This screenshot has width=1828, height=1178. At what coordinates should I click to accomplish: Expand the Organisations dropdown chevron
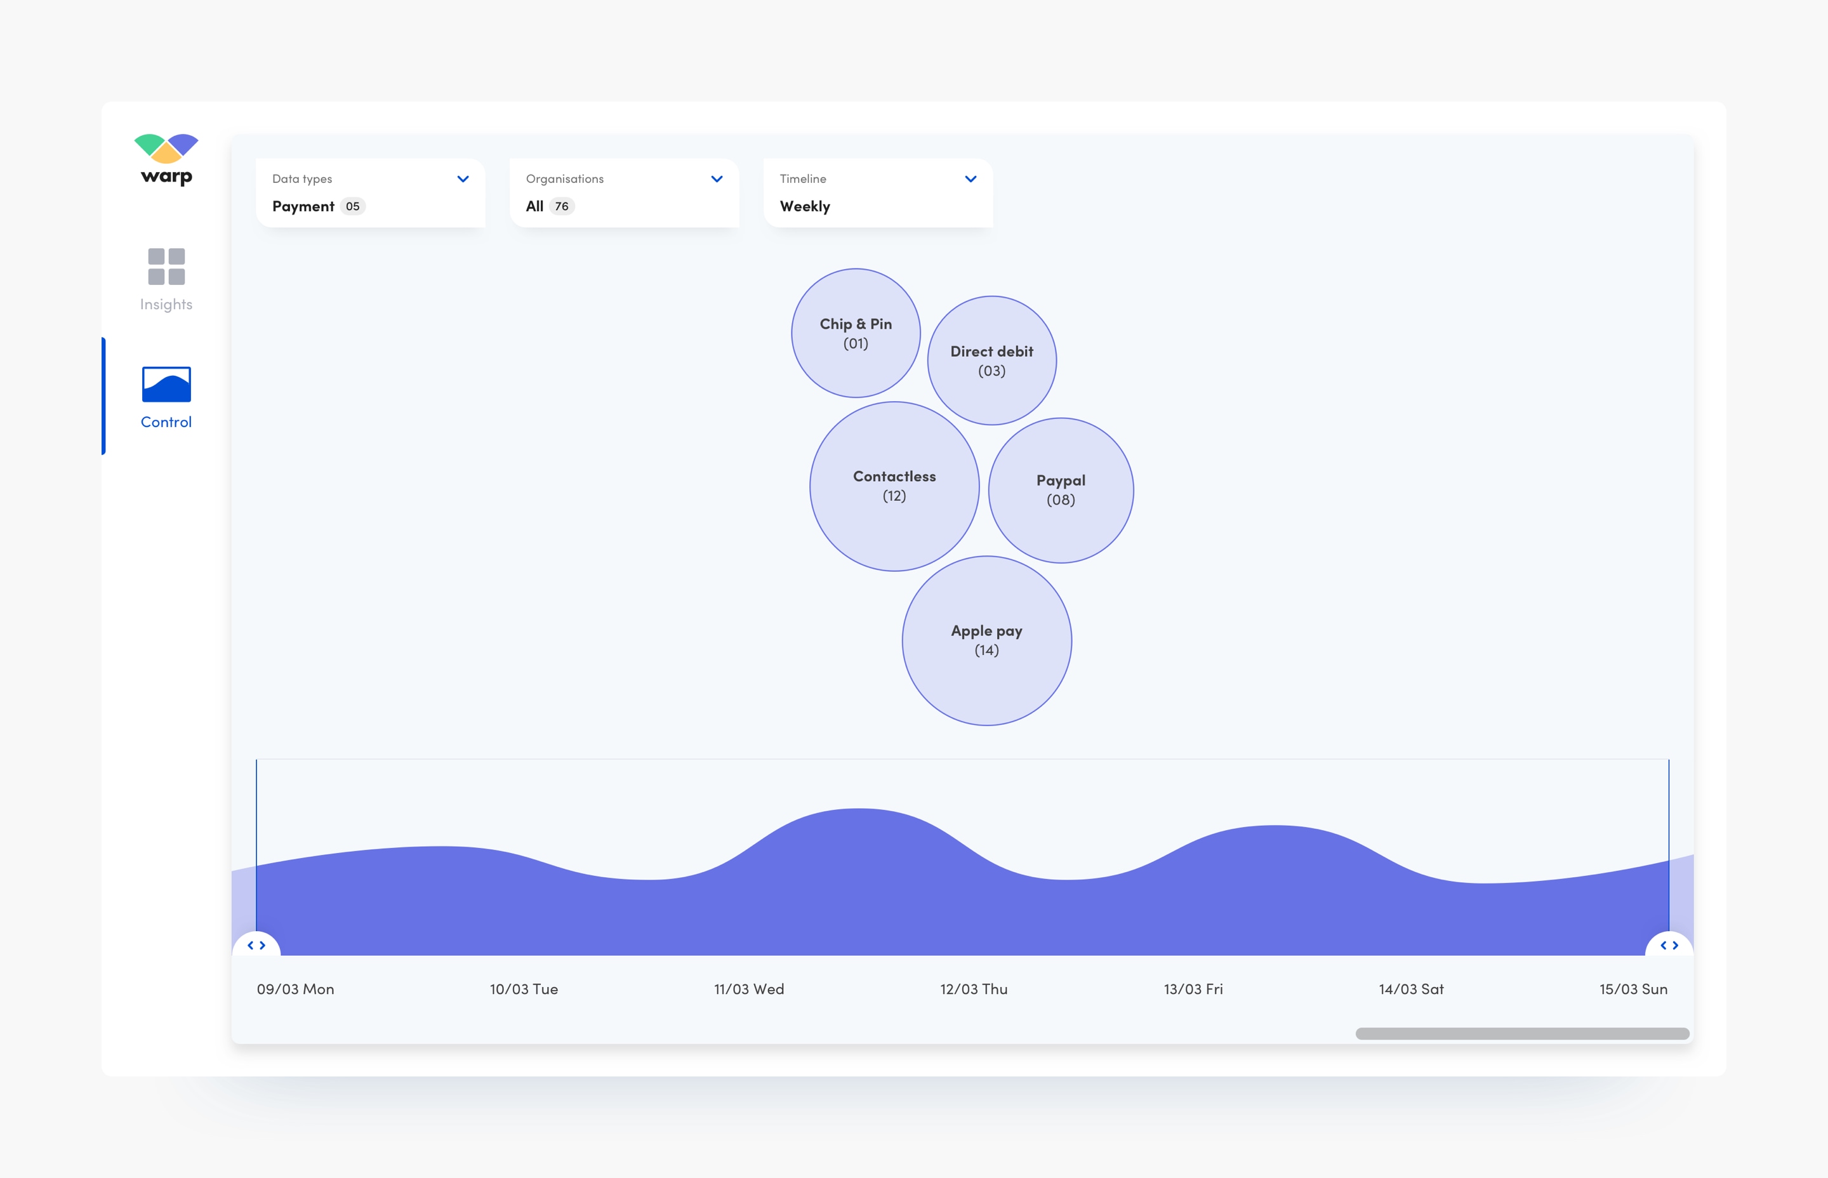coord(717,179)
